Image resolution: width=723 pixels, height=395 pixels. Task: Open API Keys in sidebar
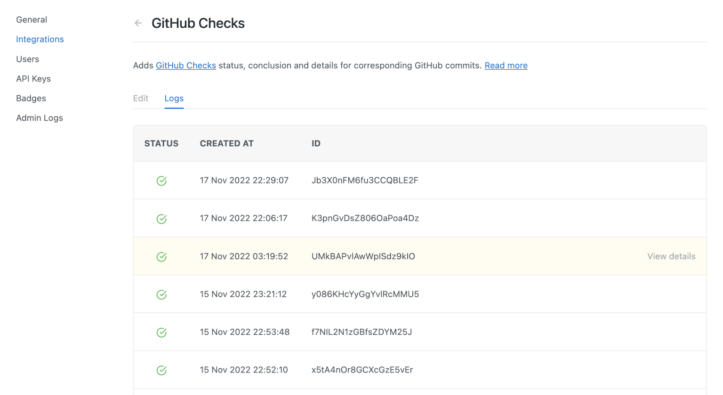click(33, 79)
